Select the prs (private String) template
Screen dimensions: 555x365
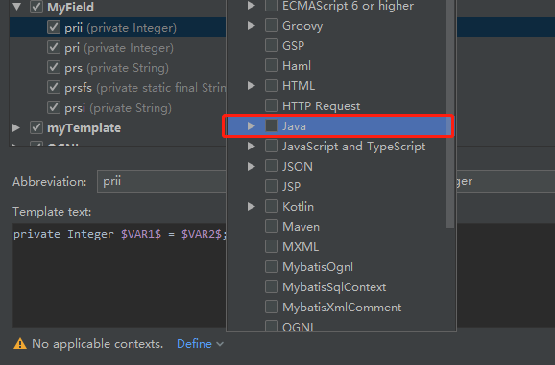point(116,67)
